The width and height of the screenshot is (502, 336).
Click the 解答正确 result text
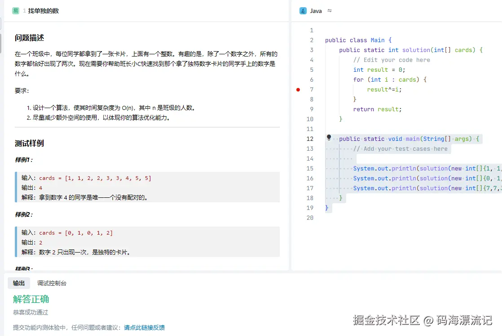[31, 299]
